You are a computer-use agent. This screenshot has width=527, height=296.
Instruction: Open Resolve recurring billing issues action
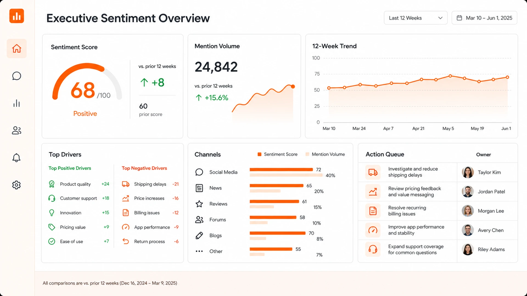coord(407,211)
